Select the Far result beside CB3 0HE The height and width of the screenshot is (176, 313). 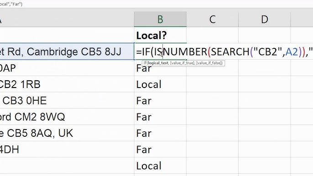pos(160,100)
